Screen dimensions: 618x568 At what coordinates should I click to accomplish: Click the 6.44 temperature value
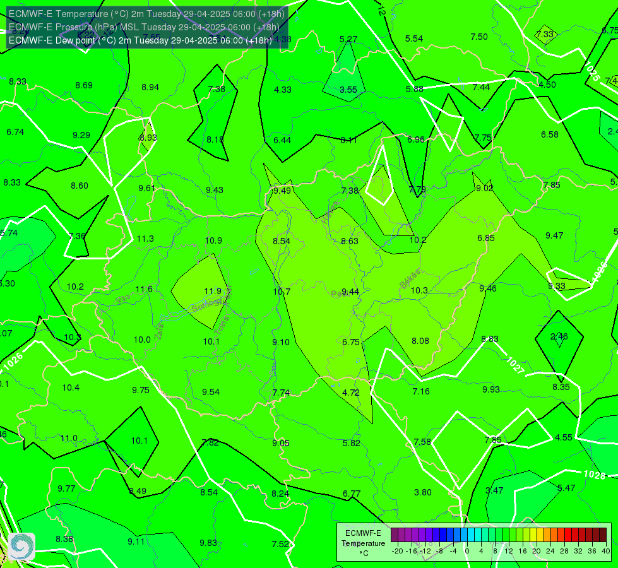[282, 140]
